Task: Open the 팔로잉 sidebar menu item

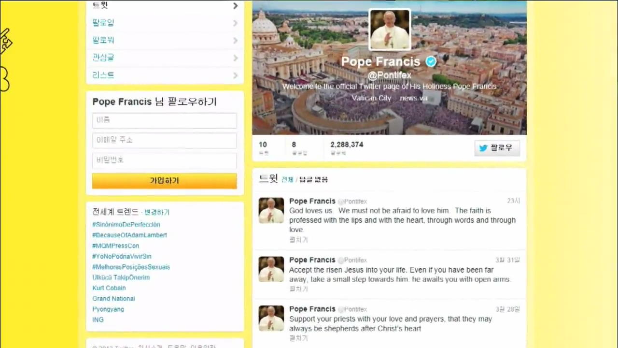Action: click(x=165, y=23)
